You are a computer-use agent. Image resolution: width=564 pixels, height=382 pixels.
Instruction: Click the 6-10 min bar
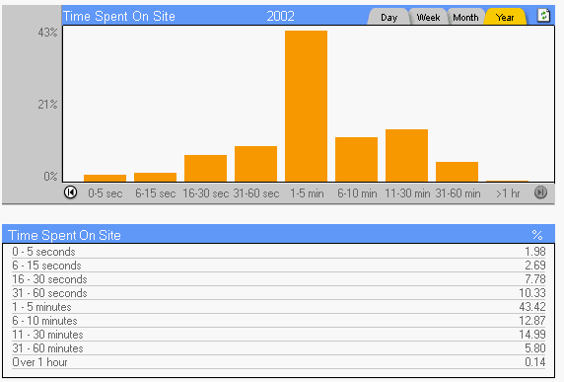(x=357, y=159)
